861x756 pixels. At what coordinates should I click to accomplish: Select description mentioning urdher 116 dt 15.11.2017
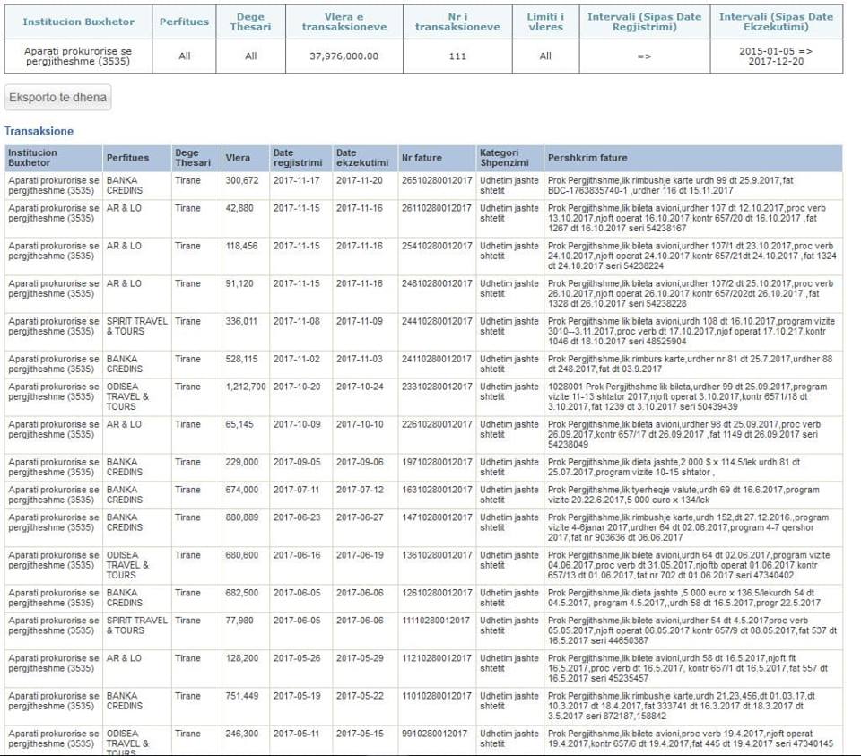[x=671, y=185]
